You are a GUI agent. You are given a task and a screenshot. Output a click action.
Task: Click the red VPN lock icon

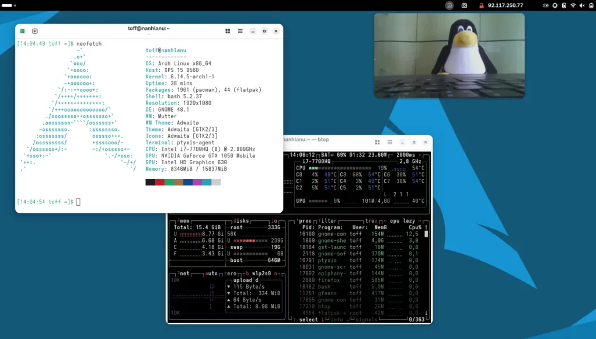481,5
